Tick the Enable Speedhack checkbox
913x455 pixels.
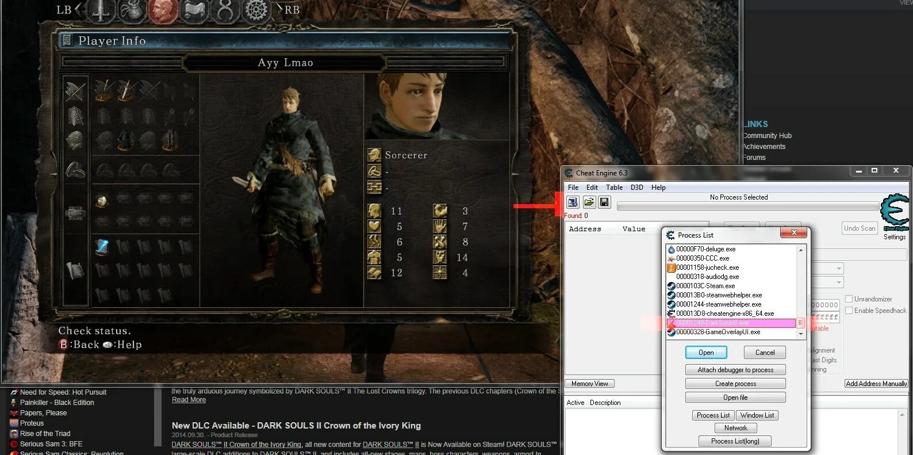(849, 311)
